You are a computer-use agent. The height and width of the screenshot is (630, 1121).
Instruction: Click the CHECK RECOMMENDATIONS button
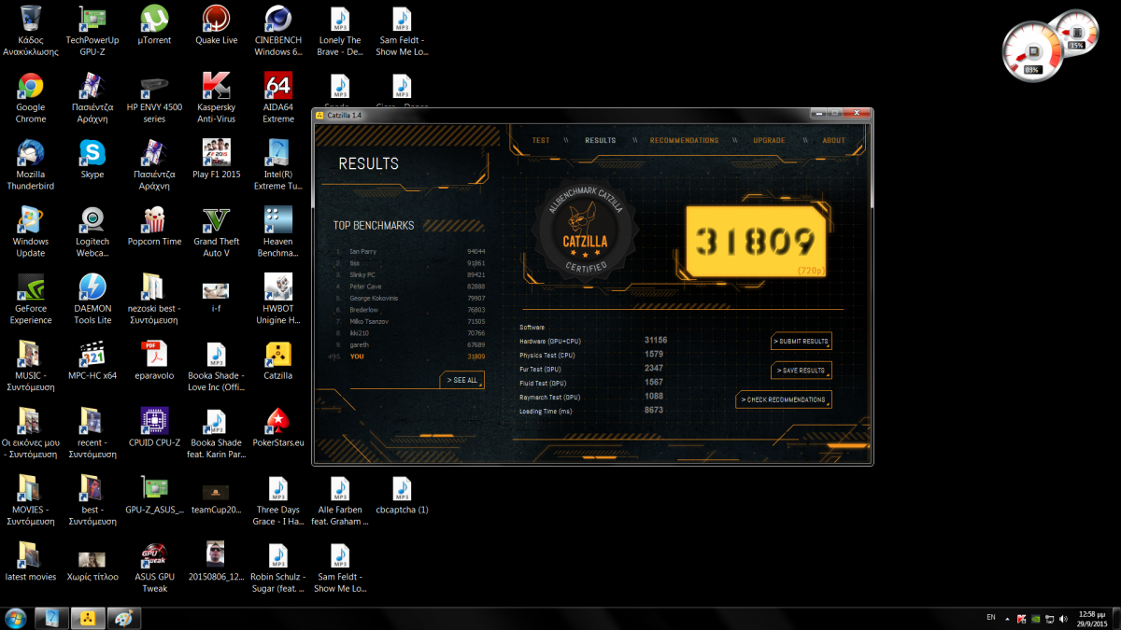coord(784,399)
